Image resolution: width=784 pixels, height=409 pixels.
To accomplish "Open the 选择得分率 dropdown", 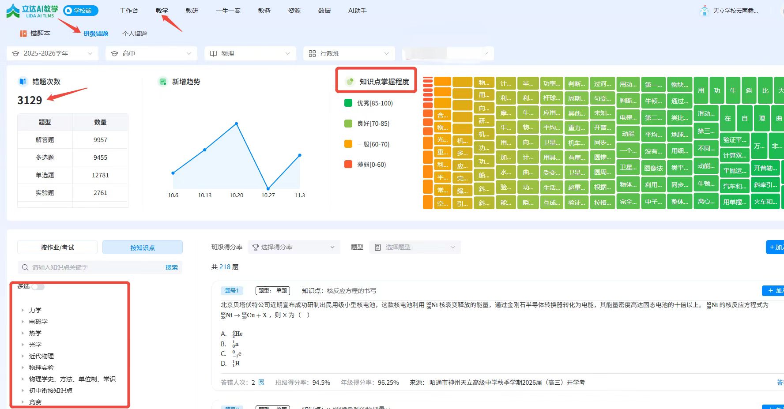I will (x=294, y=247).
